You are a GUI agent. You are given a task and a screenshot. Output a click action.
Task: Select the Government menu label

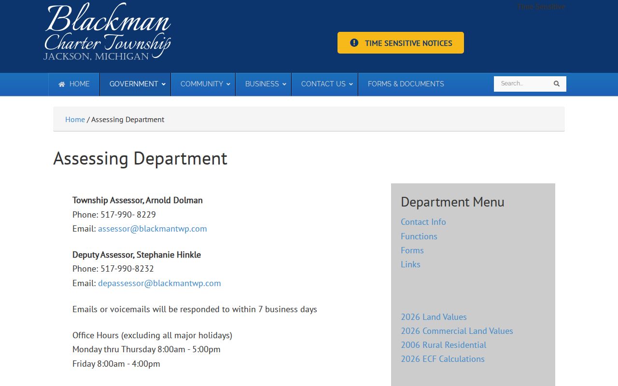(x=134, y=84)
